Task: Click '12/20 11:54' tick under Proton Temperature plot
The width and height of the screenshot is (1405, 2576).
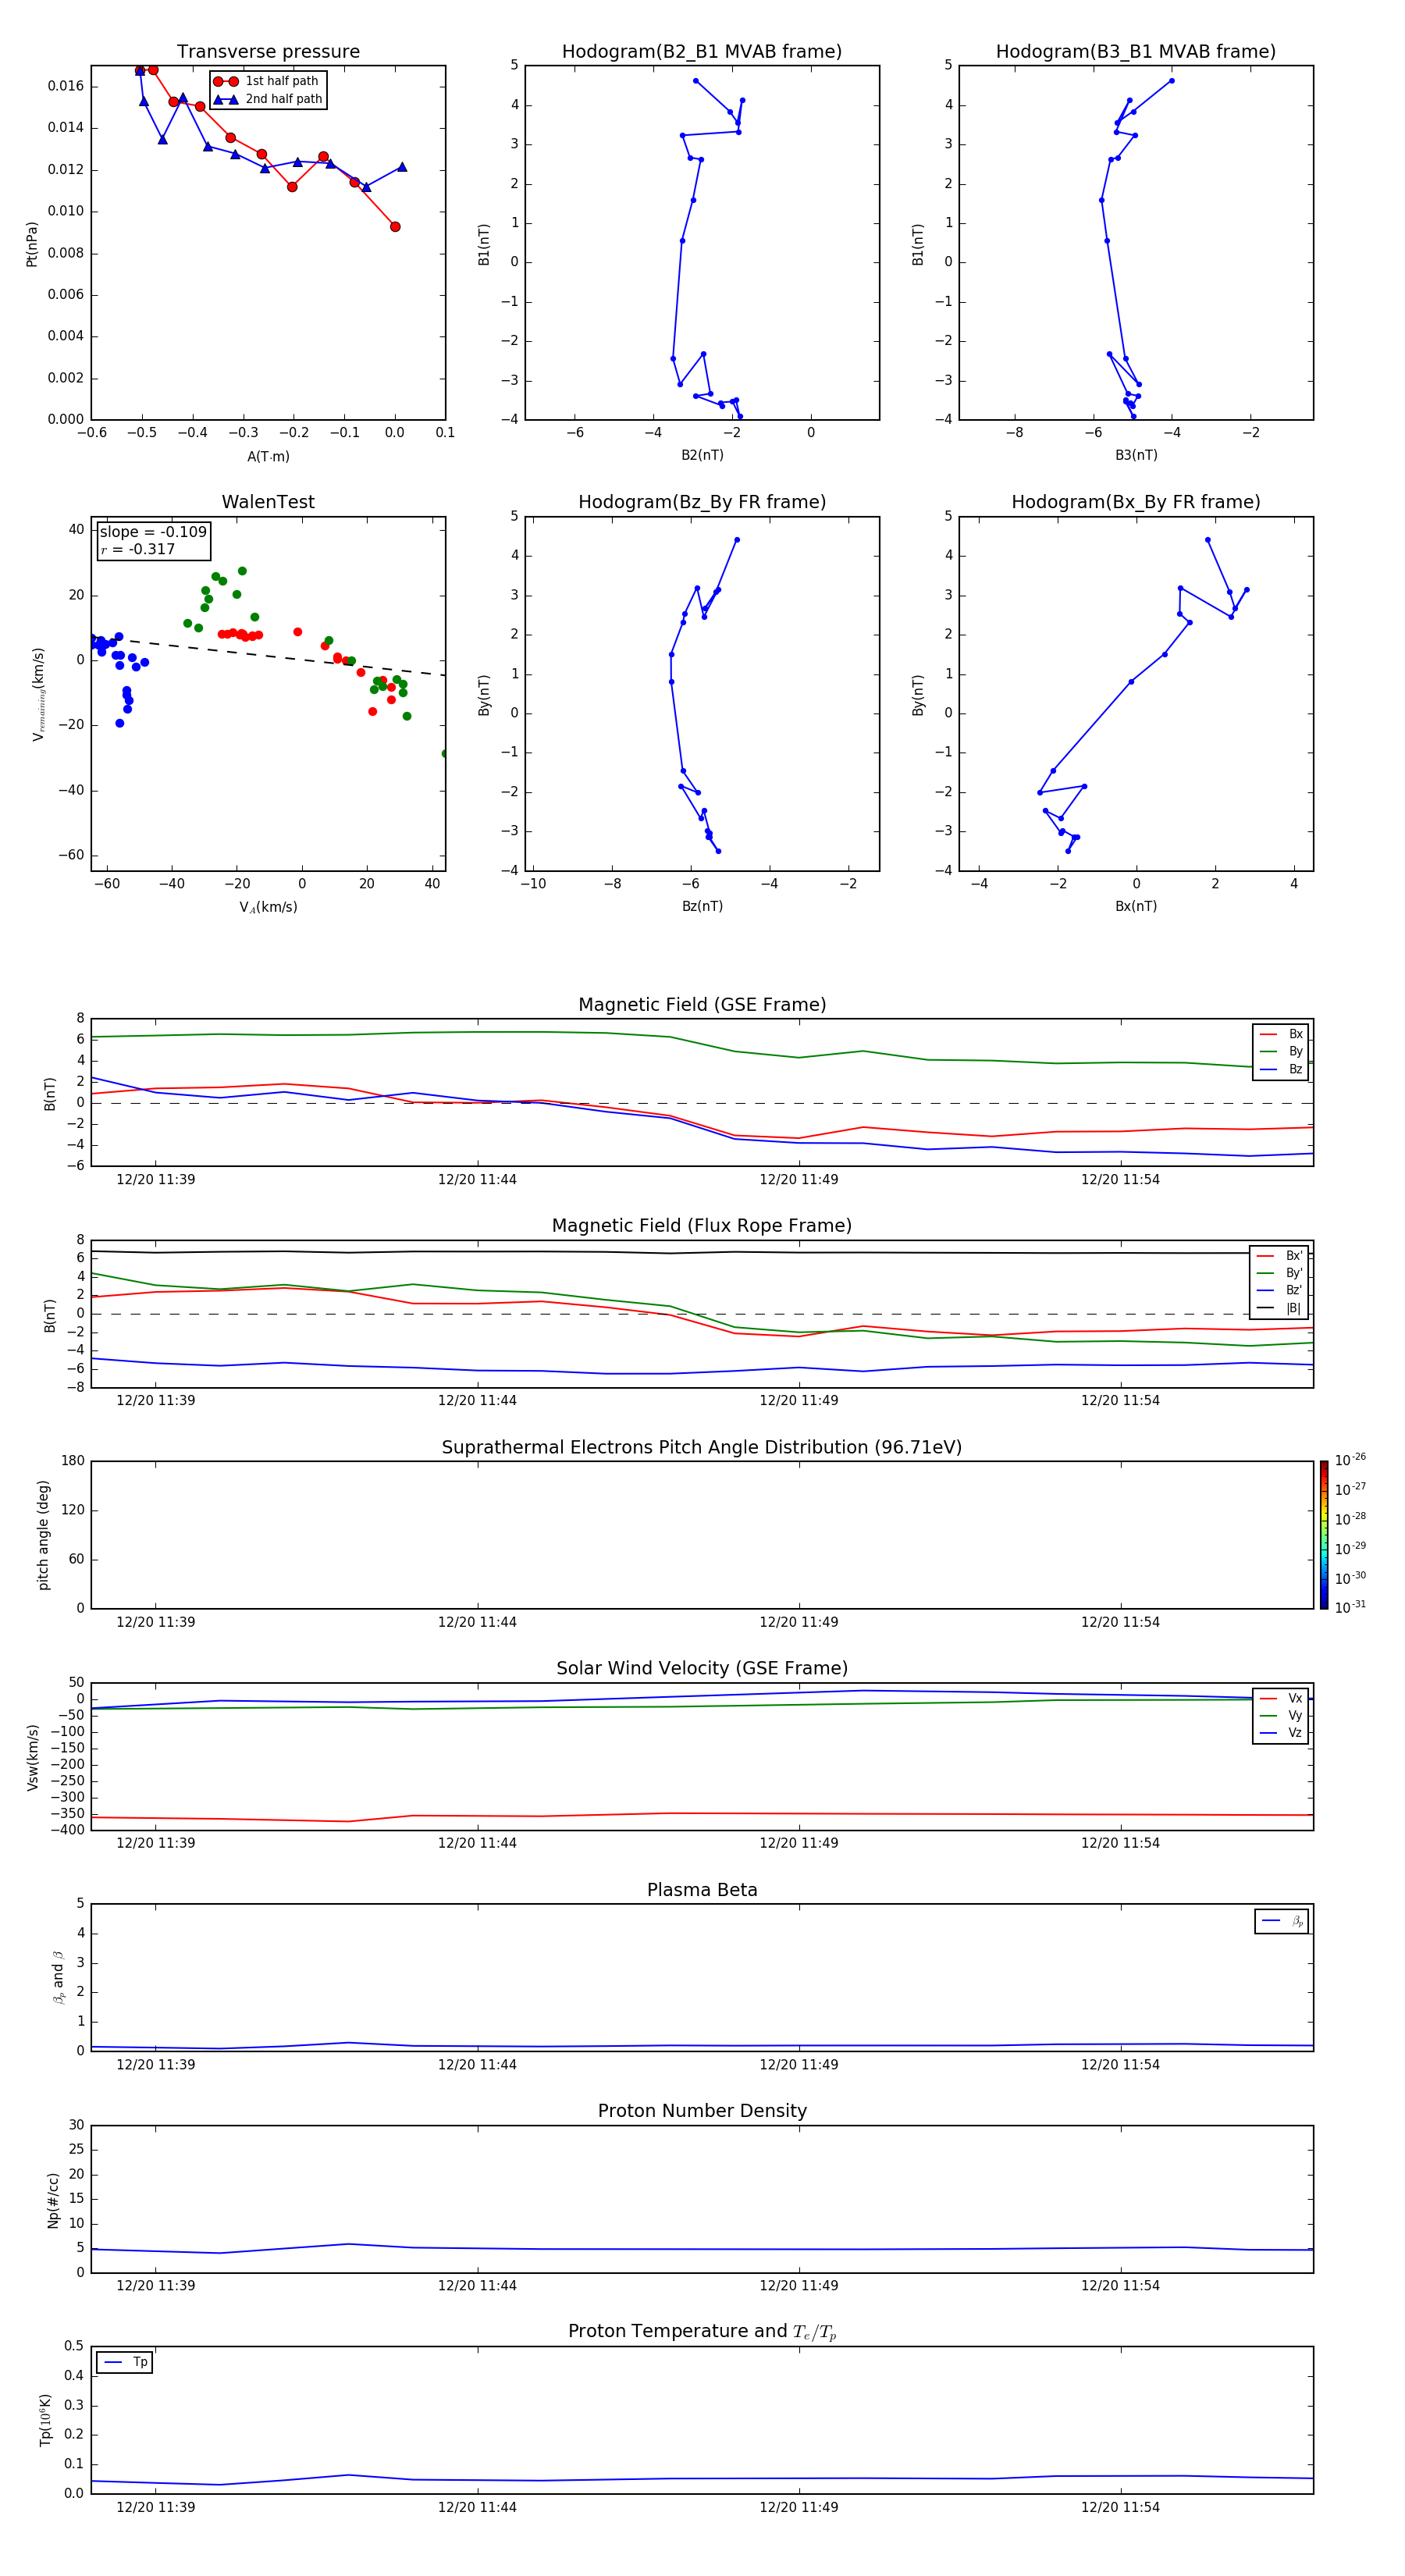Action: tap(1120, 2507)
